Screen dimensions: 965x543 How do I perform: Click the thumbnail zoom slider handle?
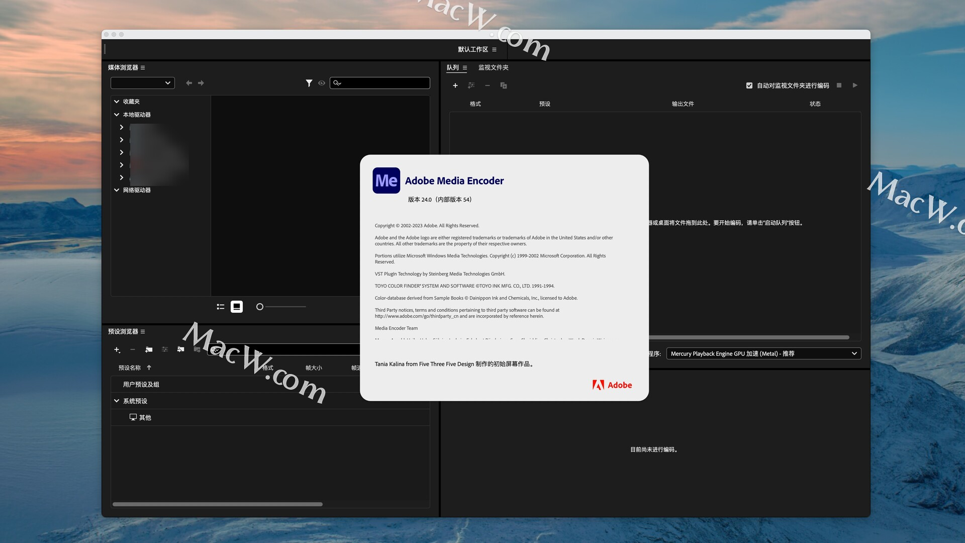(260, 307)
